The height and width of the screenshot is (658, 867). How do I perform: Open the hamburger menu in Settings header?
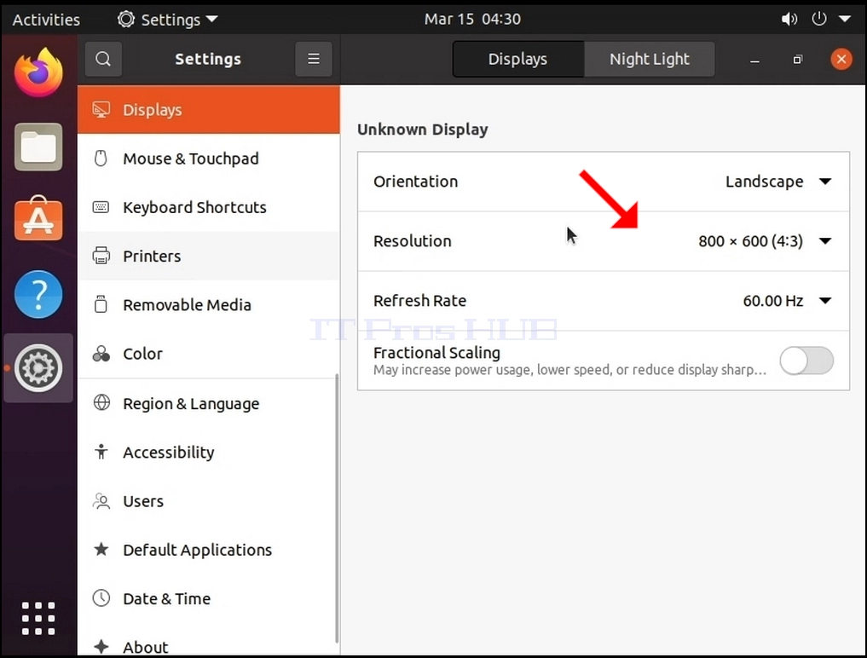(314, 59)
